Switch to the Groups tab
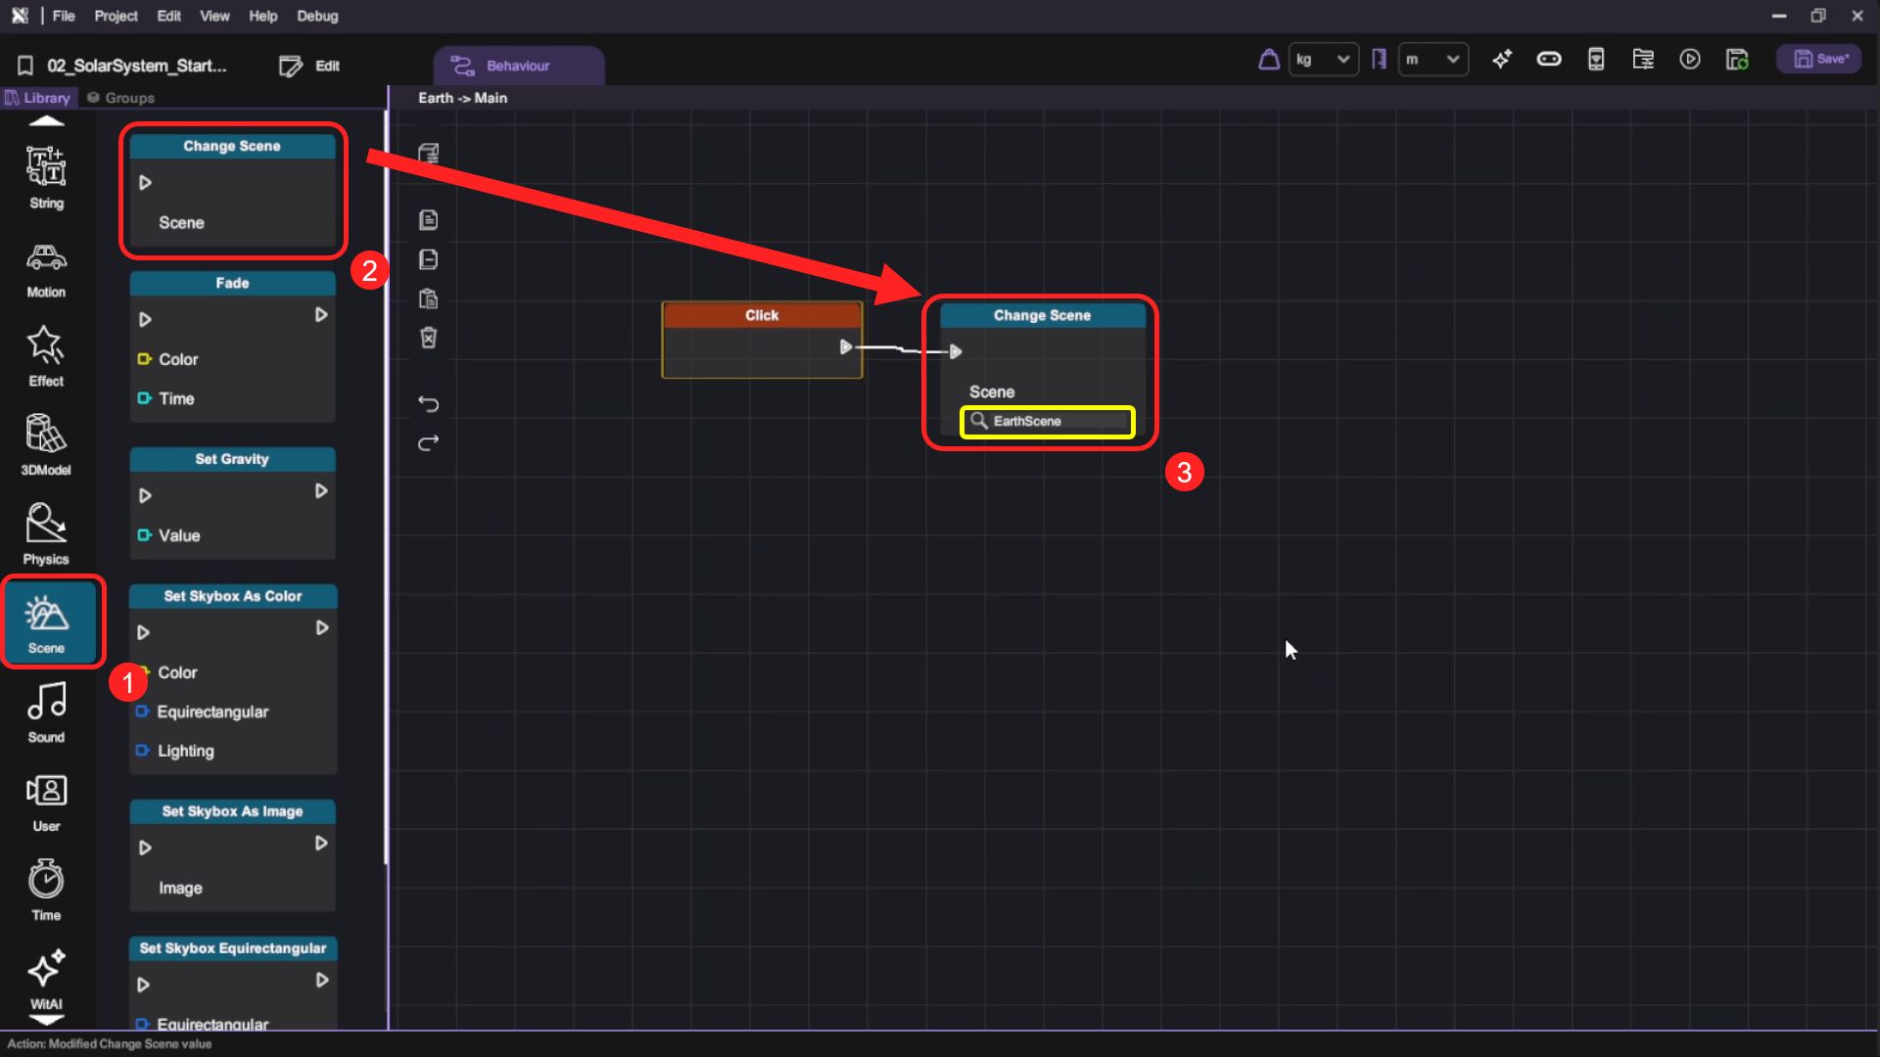1880x1057 pixels. click(x=120, y=98)
